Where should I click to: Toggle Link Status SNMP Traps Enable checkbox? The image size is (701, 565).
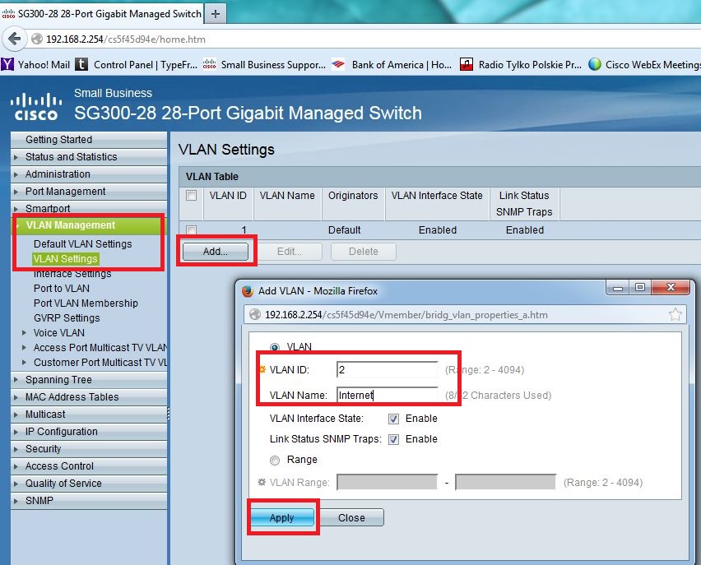click(393, 439)
